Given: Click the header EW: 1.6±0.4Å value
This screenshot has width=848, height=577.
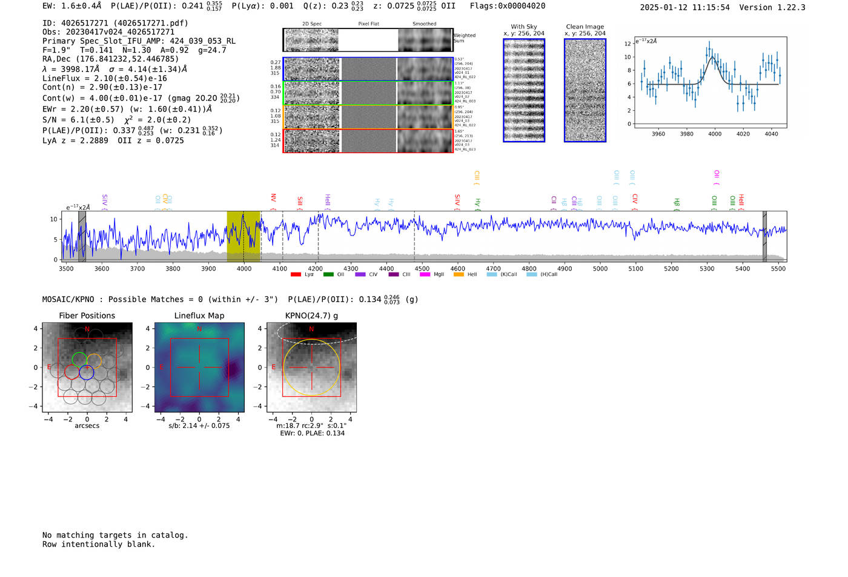Looking at the screenshot, I should [72, 6].
